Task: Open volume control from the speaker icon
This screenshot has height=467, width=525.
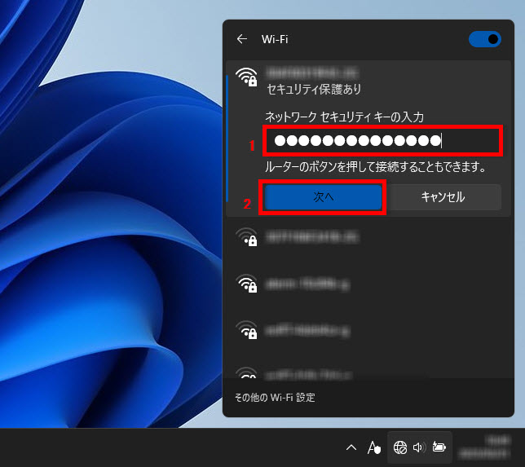Action: [419, 447]
